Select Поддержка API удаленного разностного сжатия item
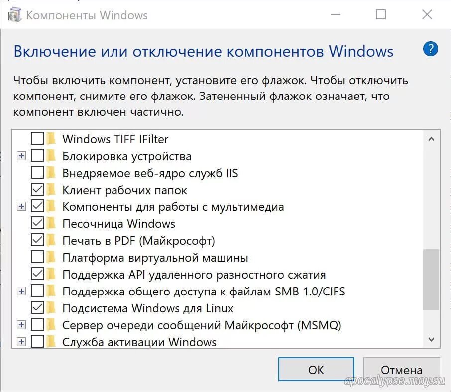The width and height of the screenshot is (451, 392). point(194,274)
